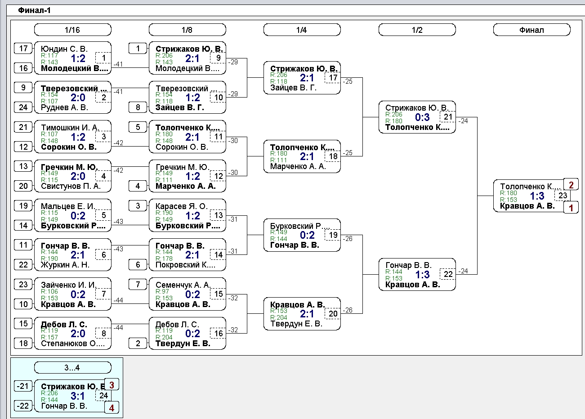The width and height of the screenshot is (585, 419).
Task: Click seed box 9 beside Тверезовский
Action: 23,88
